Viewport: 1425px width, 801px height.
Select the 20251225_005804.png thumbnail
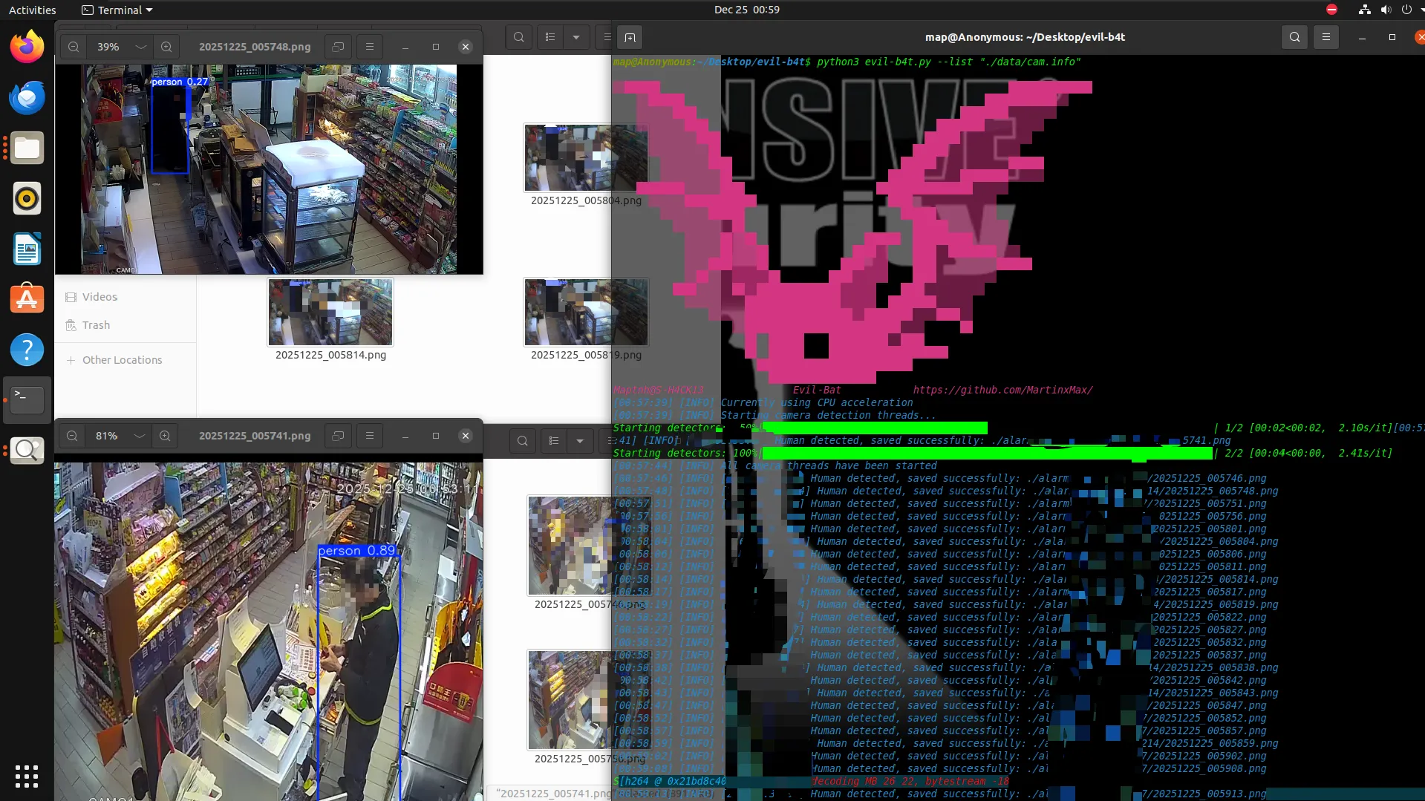[x=586, y=157]
